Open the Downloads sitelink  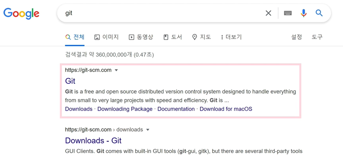79,109
